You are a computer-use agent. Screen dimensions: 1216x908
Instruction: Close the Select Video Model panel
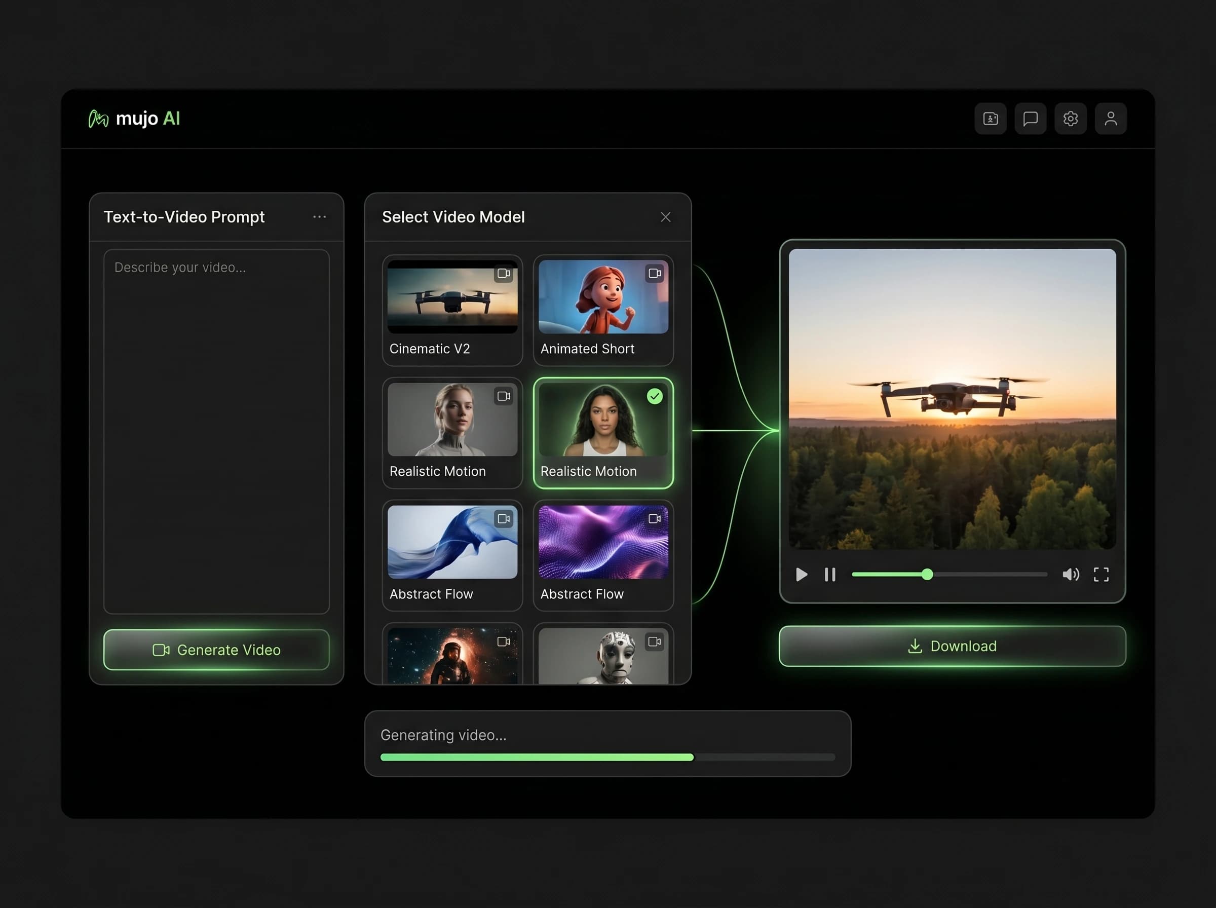[665, 217]
